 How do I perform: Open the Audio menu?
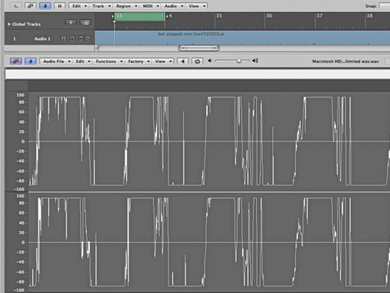coord(173,5)
